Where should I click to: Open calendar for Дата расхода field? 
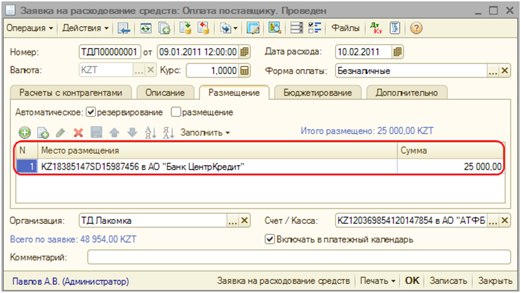(398, 52)
